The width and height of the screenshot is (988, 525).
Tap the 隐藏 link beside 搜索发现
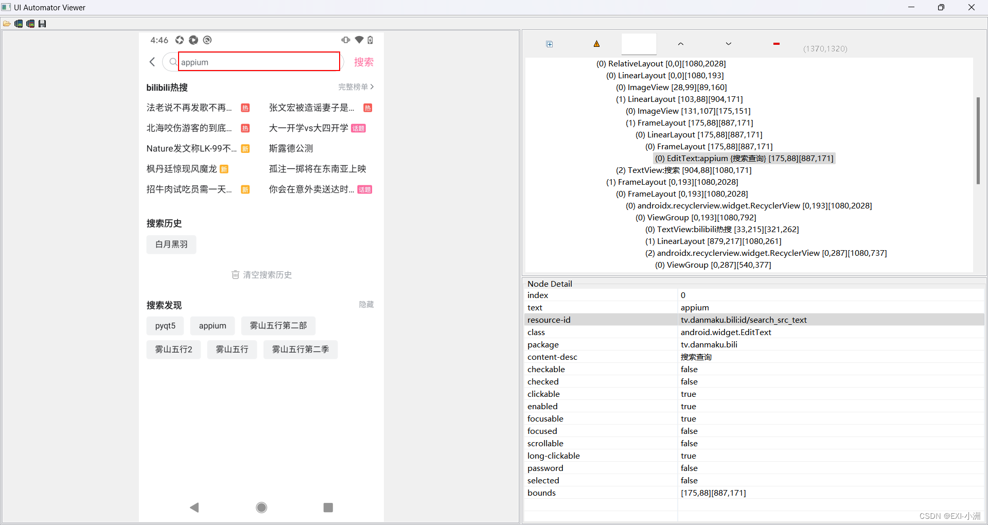(366, 305)
